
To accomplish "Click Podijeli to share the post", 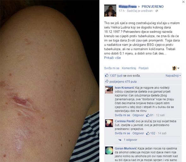I will [143, 68].
